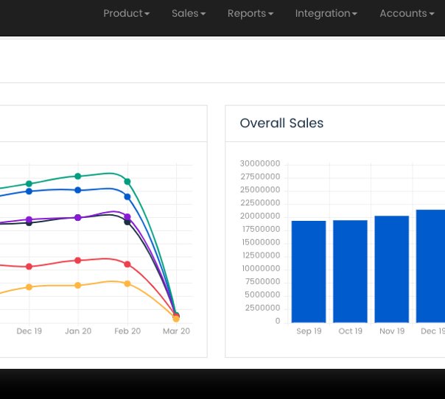Image resolution: width=445 pixels, height=399 pixels.
Task: Click the yellow line point at Jan 20
Action: pos(78,285)
